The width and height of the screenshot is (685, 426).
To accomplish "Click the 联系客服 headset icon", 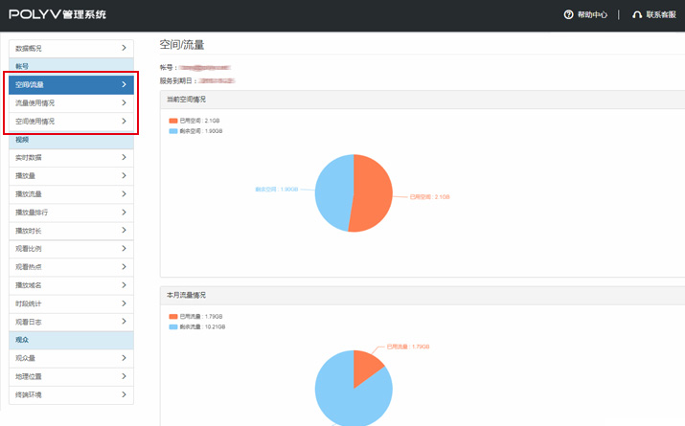I will [x=637, y=14].
